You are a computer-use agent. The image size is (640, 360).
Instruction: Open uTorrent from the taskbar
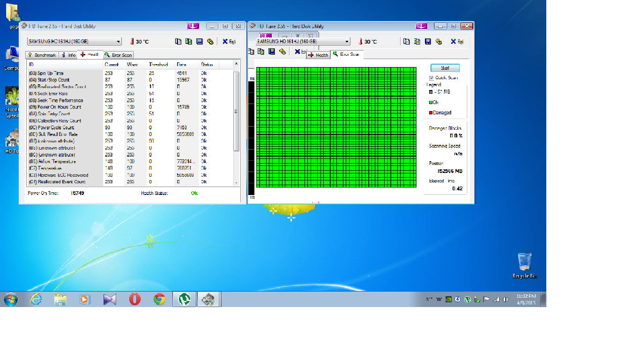[x=185, y=299]
